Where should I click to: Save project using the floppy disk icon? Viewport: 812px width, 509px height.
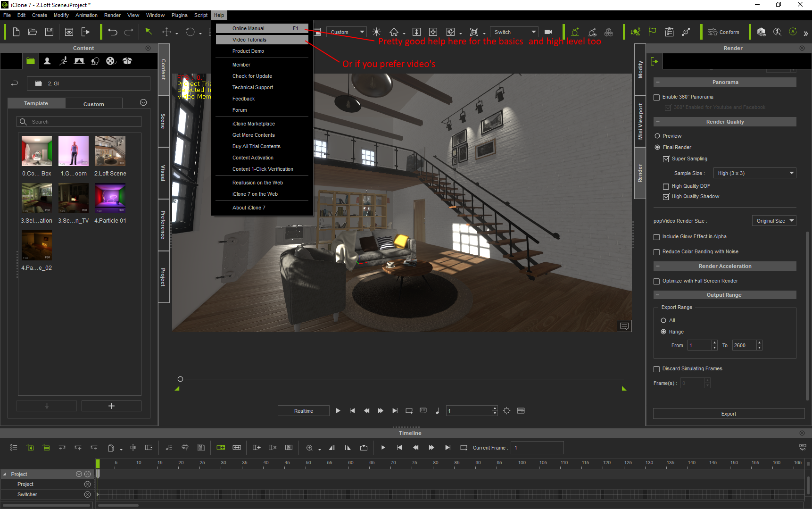(x=49, y=32)
